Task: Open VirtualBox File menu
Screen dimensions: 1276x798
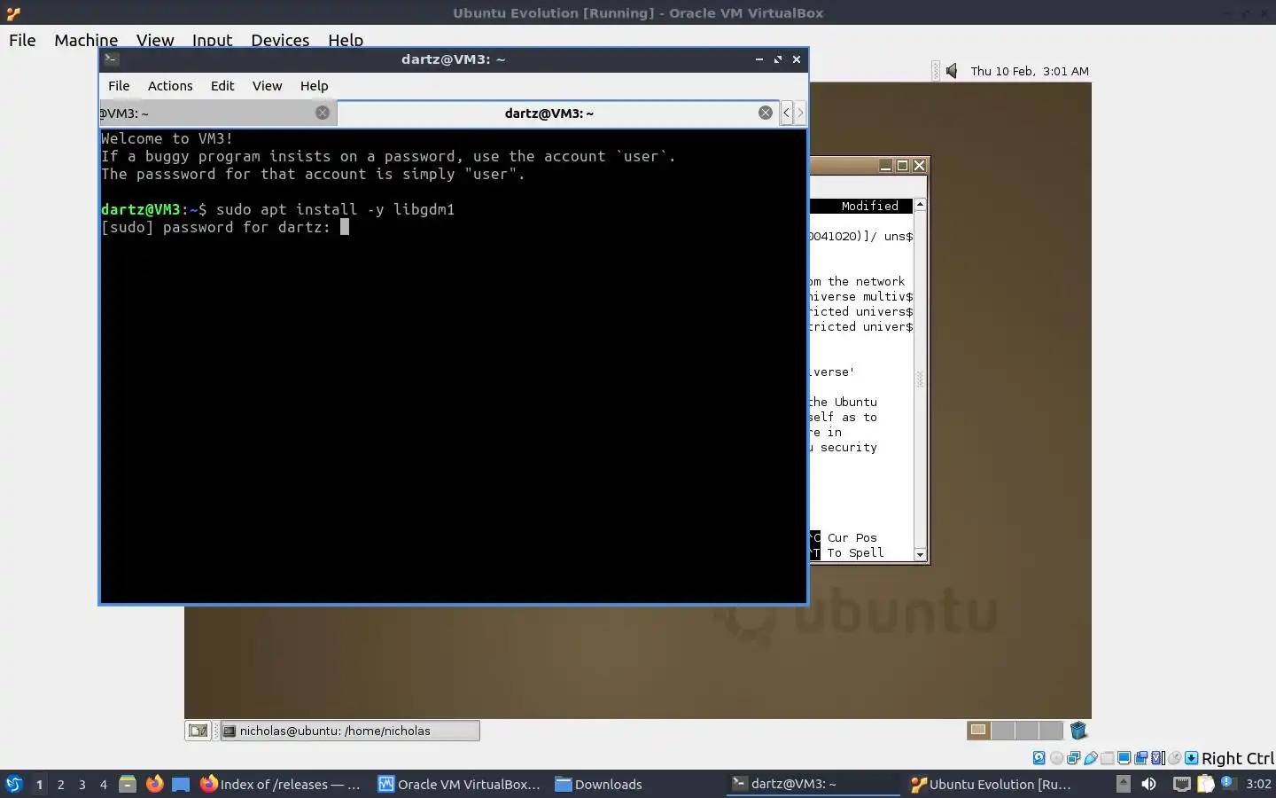Action: tap(22, 40)
